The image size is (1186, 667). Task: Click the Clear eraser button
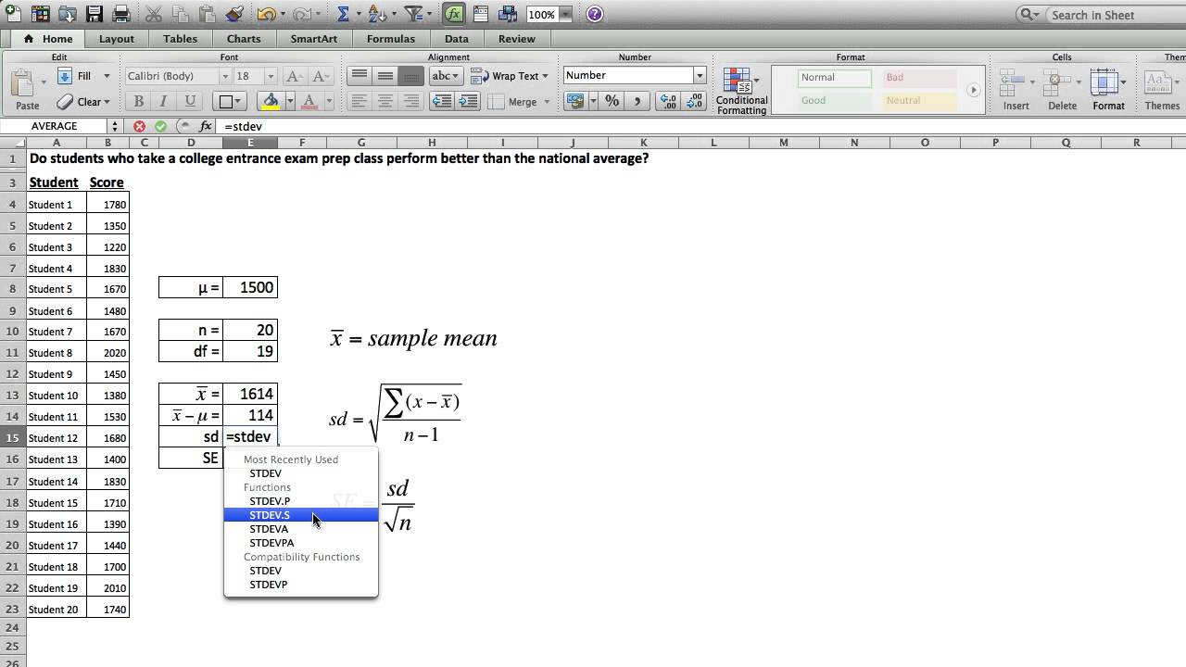point(82,102)
